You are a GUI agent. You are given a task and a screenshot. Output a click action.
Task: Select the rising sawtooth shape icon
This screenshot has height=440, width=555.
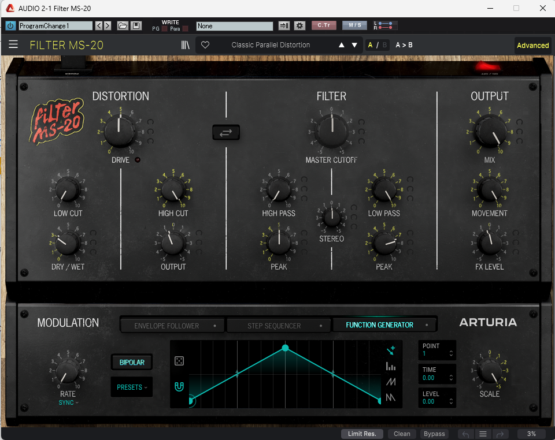coord(391,382)
